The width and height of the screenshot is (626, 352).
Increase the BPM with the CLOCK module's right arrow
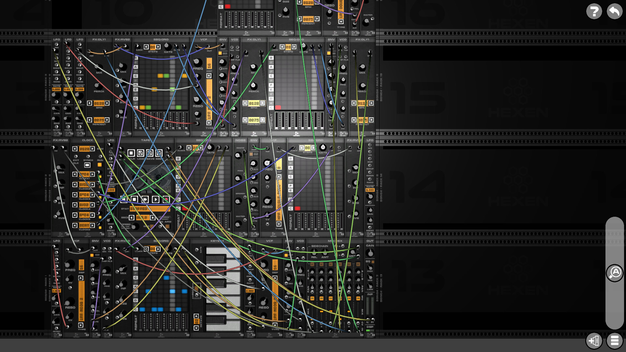[93, 149]
